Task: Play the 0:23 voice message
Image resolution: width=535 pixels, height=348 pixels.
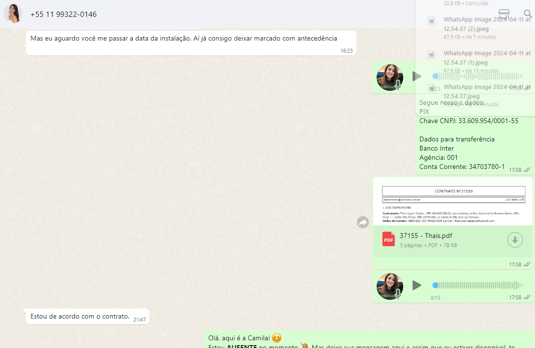Action: pos(417,76)
